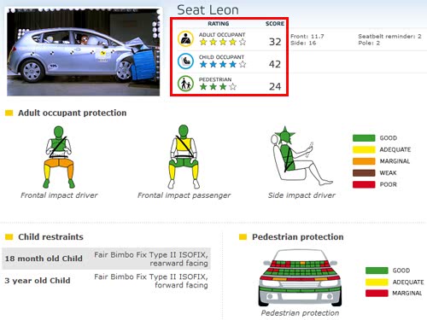Click the yellow ADEQUATE swatch in pedestrian legend
This screenshot has width=427, height=320.
coord(377,282)
